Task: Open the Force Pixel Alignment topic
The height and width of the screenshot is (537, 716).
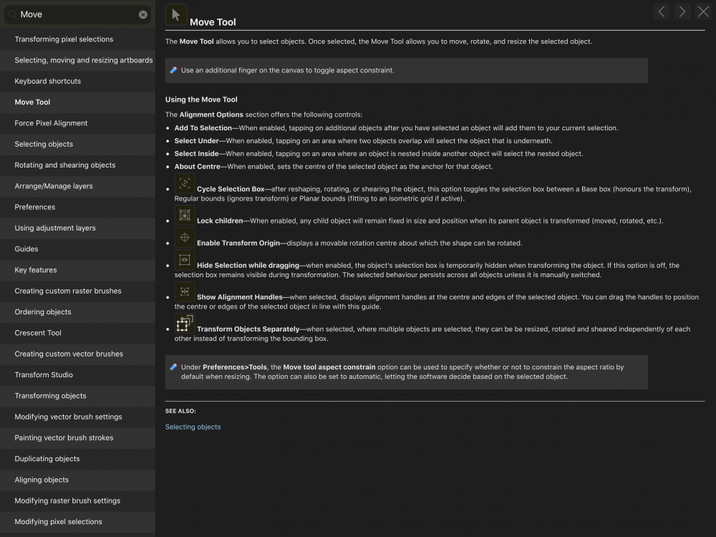Action: (x=51, y=123)
